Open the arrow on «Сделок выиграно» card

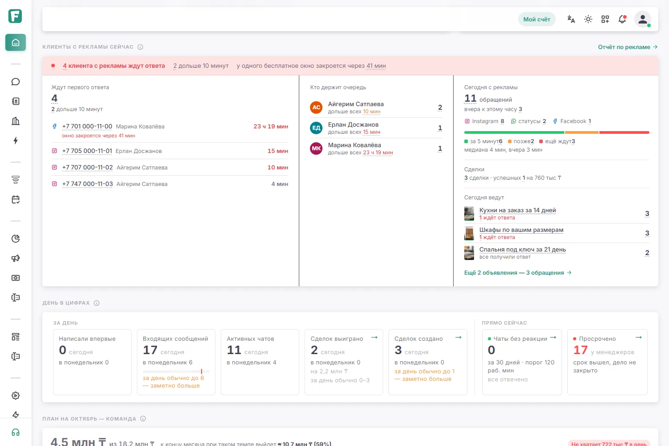pyautogui.click(x=375, y=338)
